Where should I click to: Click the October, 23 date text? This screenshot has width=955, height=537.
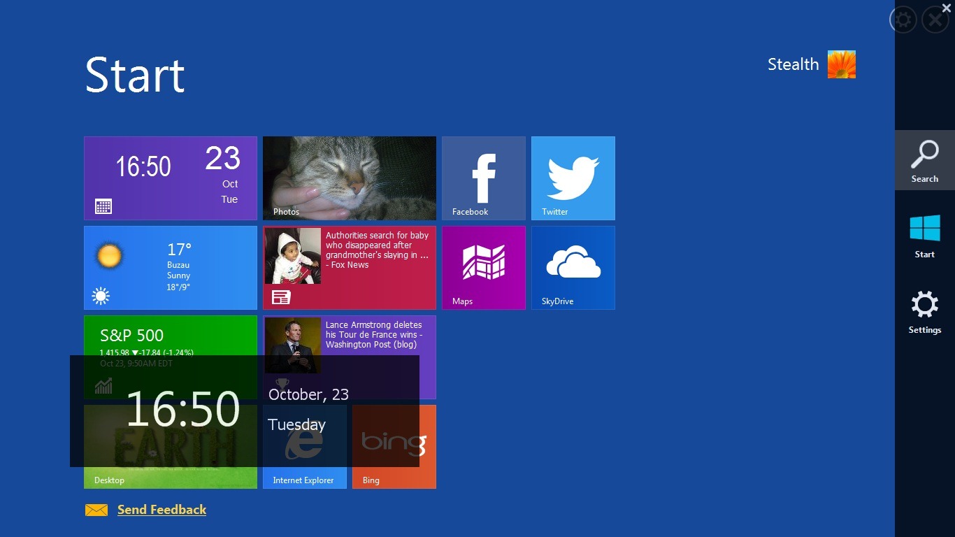click(x=308, y=394)
